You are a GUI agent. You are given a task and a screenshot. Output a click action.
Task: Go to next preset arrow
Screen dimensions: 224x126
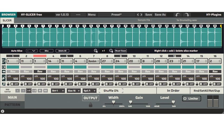pos(141,14)
